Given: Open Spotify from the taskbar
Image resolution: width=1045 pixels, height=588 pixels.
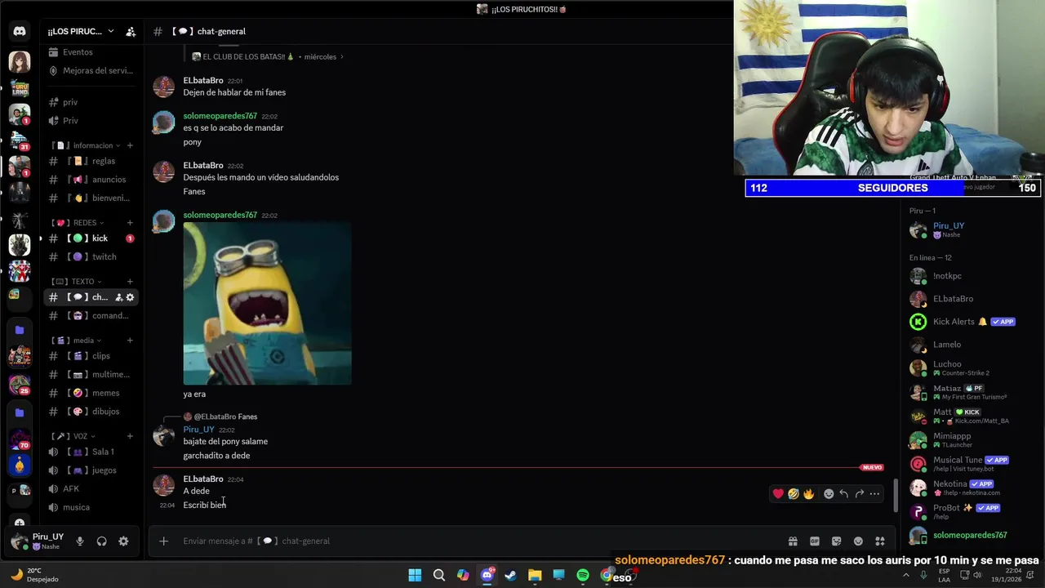Looking at the screenshot, I should [x=583, y=576].
